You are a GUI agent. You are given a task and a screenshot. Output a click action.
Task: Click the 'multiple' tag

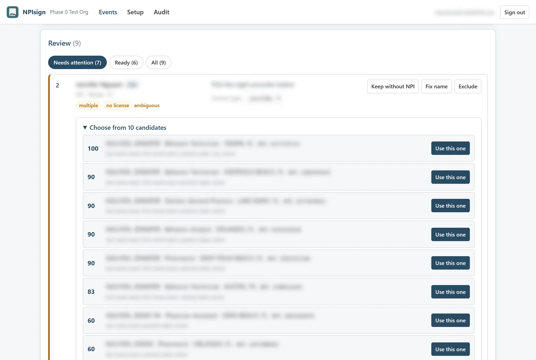click(x=88, y=105)
